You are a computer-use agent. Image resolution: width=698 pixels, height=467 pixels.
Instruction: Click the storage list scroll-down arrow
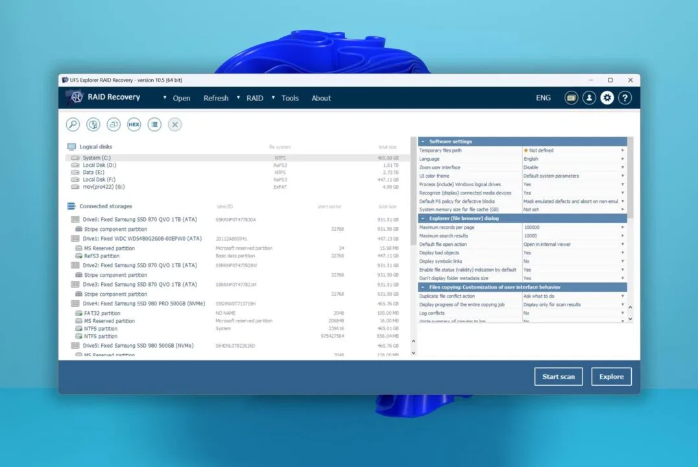click(414, 353)
